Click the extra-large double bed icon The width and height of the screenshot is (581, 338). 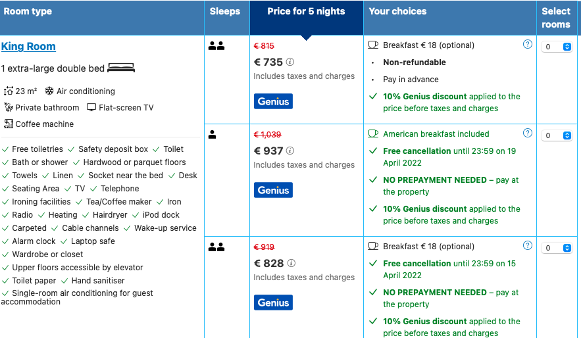[x=121, y=68]
